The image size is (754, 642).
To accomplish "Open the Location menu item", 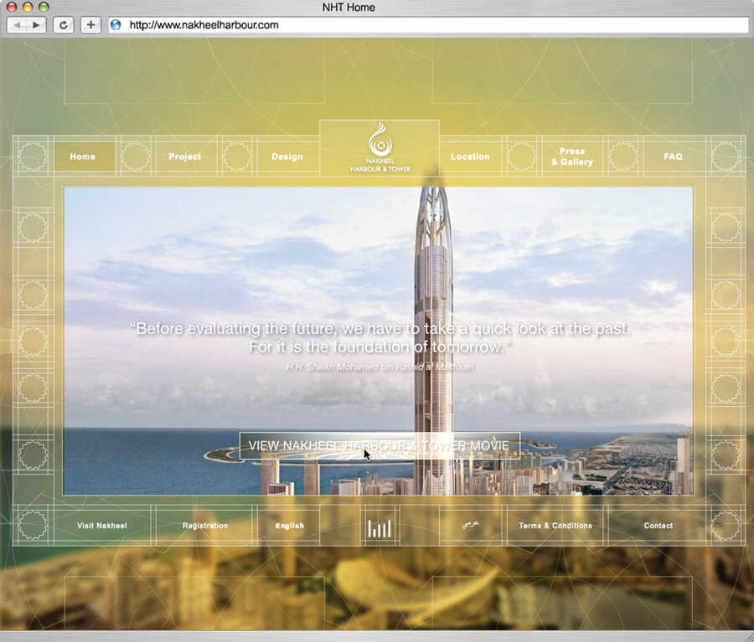I will click(470, 157).
